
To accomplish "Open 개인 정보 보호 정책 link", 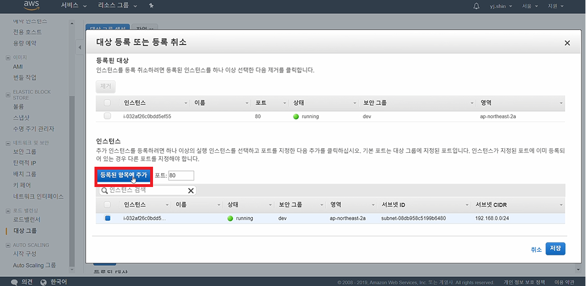I will coord(524,283).
